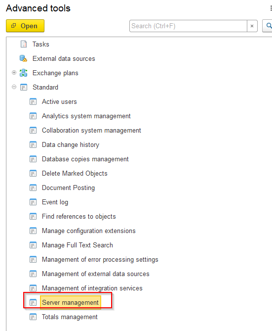Select Find references to objects
This screenshot has width=272, height=331.
tap(79, 216)
